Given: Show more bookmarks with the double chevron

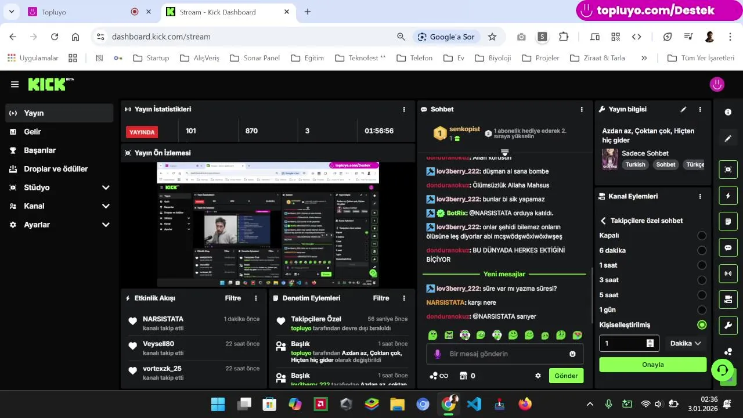Looking at the screenshot, I should [644, 58].
